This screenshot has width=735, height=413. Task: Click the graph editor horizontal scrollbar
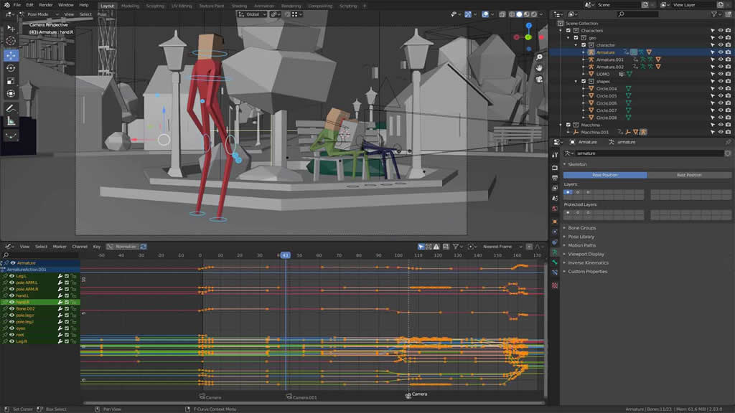click(x=314, y=403)
